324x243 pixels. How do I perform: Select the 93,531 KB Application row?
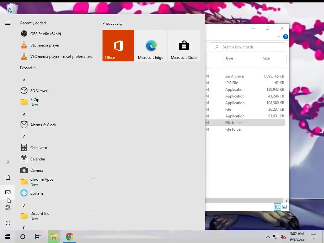click(x=245, y=116)
